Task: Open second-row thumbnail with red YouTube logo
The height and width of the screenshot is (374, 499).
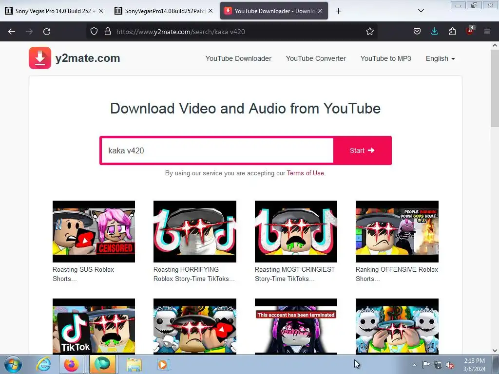Action: pyautogui.click(x=195, y=326)
